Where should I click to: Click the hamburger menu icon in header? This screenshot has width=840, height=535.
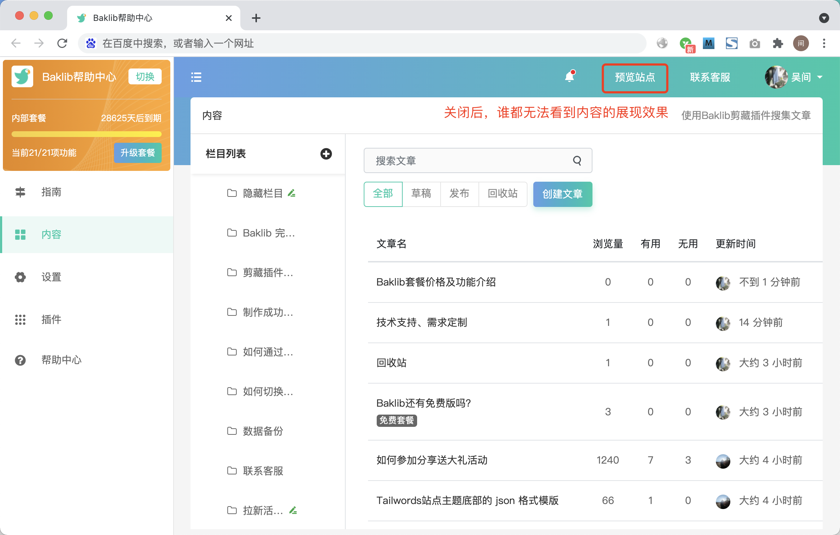click(196, 77)
